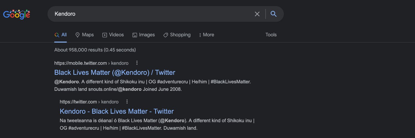
Task: Open the Maps results tab
Action: pyautogui.click(x=85, y=35)
